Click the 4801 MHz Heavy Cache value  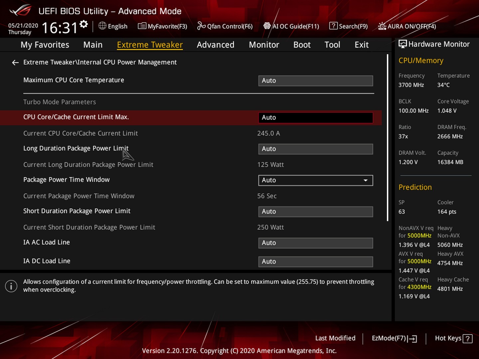[450, 289]
